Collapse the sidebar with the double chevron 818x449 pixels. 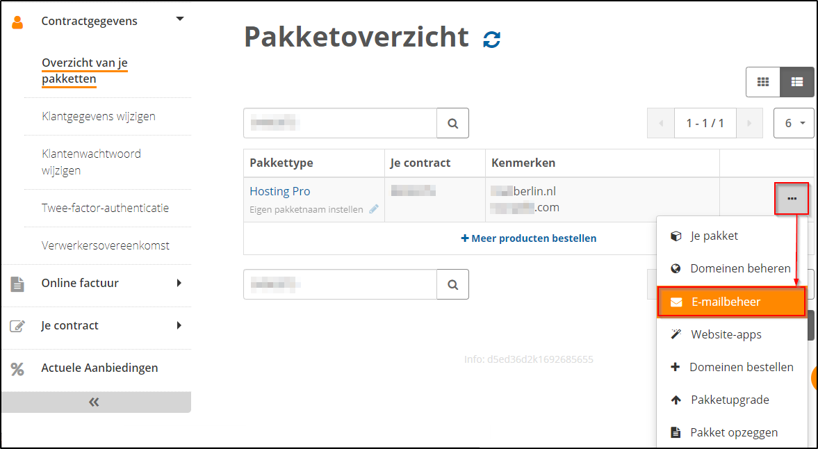pyautogui.click(x=96, y=402)
